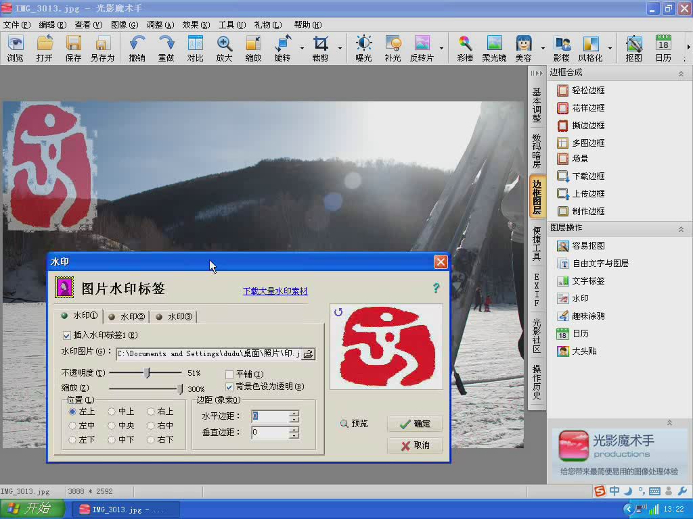The image size is (693, 519).
Task: Click the 不透明度 opacity slider handle
Action: [147, 373]
